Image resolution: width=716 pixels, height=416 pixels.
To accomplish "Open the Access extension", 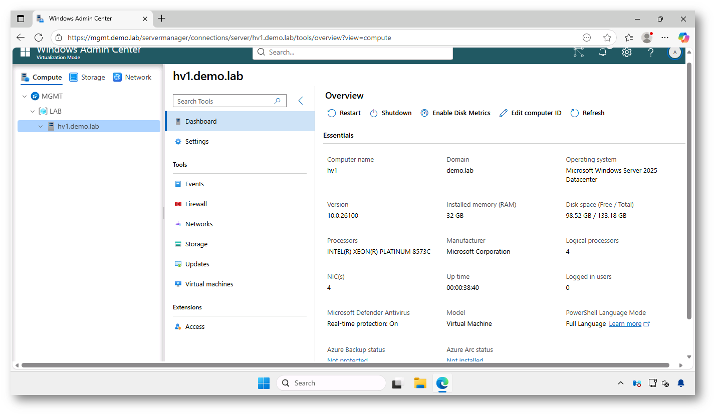I will [194, 326].
